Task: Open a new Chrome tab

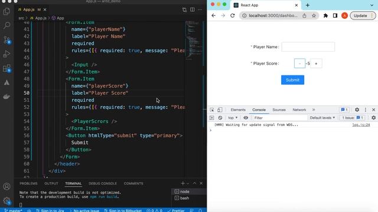Action: pos(308,5)
